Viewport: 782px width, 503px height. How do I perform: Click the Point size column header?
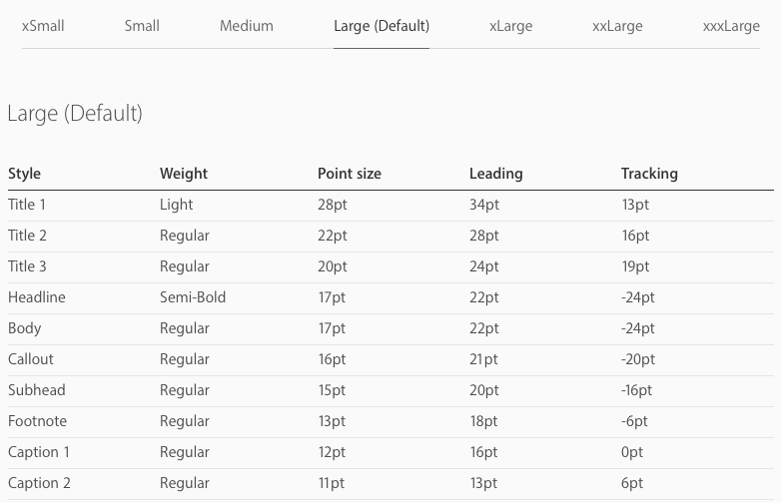[x=350, y=174]
